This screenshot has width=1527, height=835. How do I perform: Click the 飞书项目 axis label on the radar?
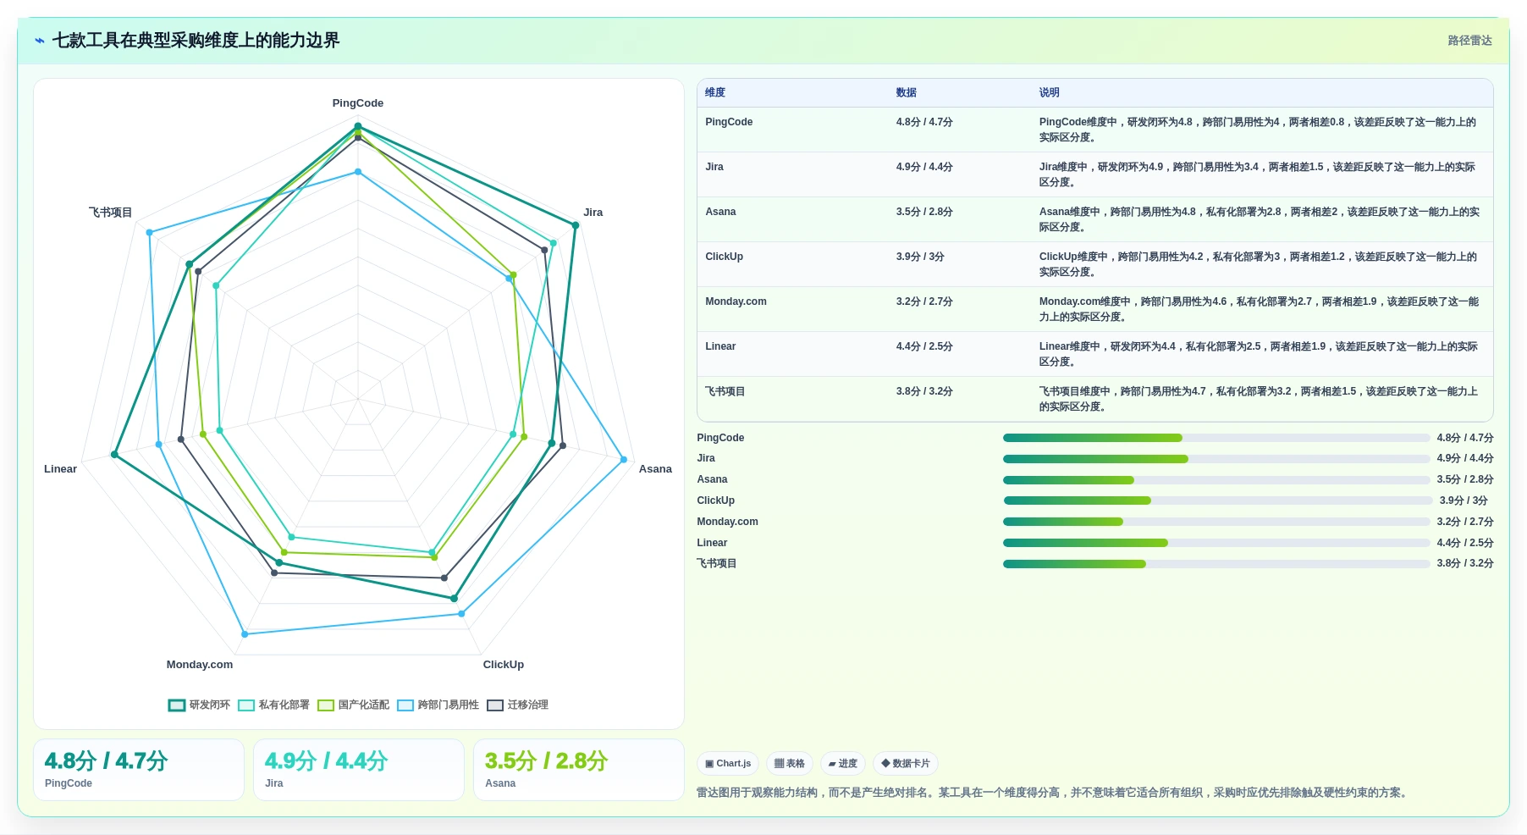(111, 213)
